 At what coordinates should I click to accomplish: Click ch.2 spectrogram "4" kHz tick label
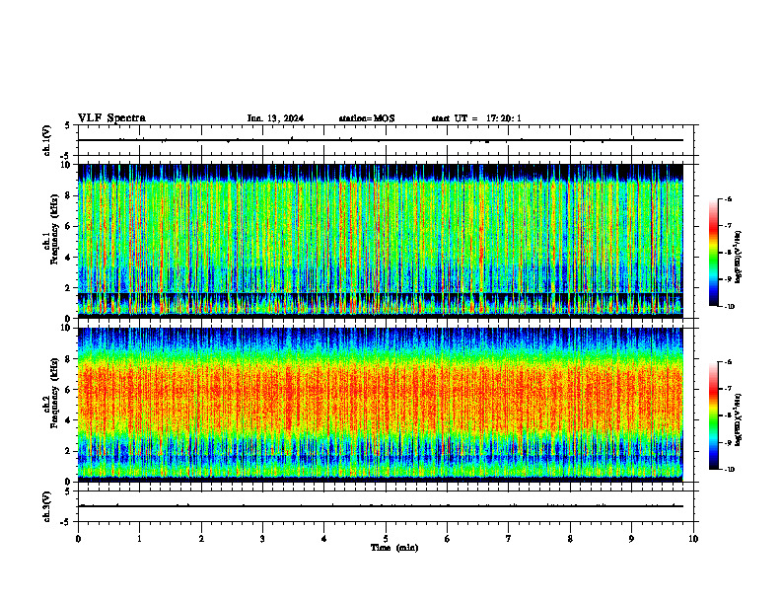click(68, 420)
